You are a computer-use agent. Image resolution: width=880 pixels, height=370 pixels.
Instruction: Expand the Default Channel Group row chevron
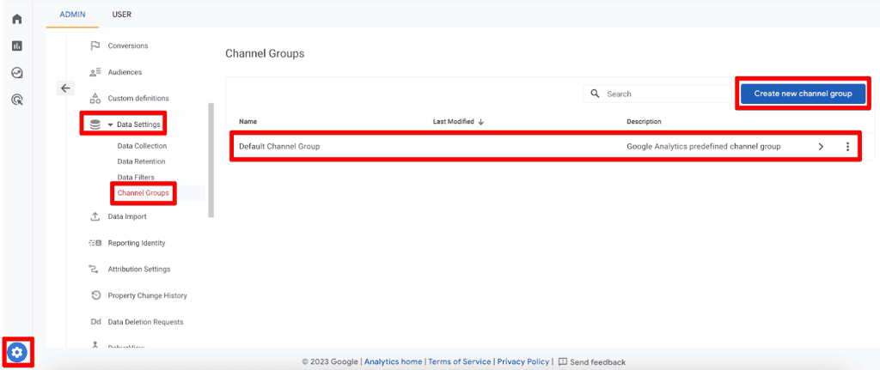pyautogui.click(x=821, y=147)
